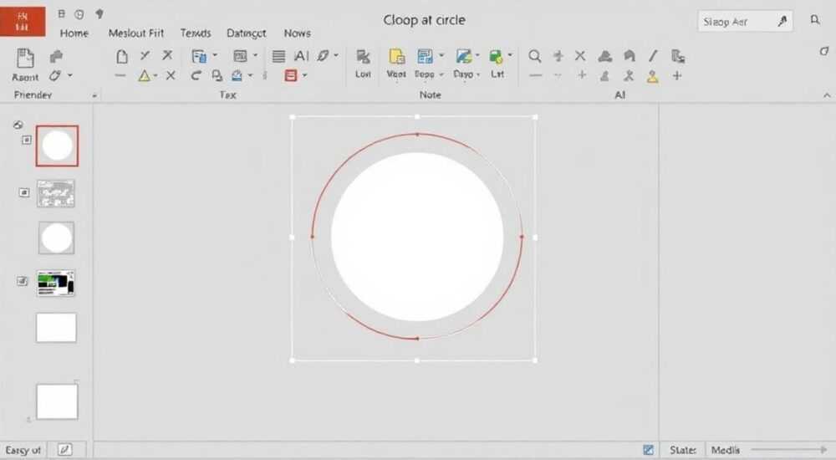Open the arrow beside Lrt green icon
This screenshot has height=460, width=836.
click(x=510, y=55)
